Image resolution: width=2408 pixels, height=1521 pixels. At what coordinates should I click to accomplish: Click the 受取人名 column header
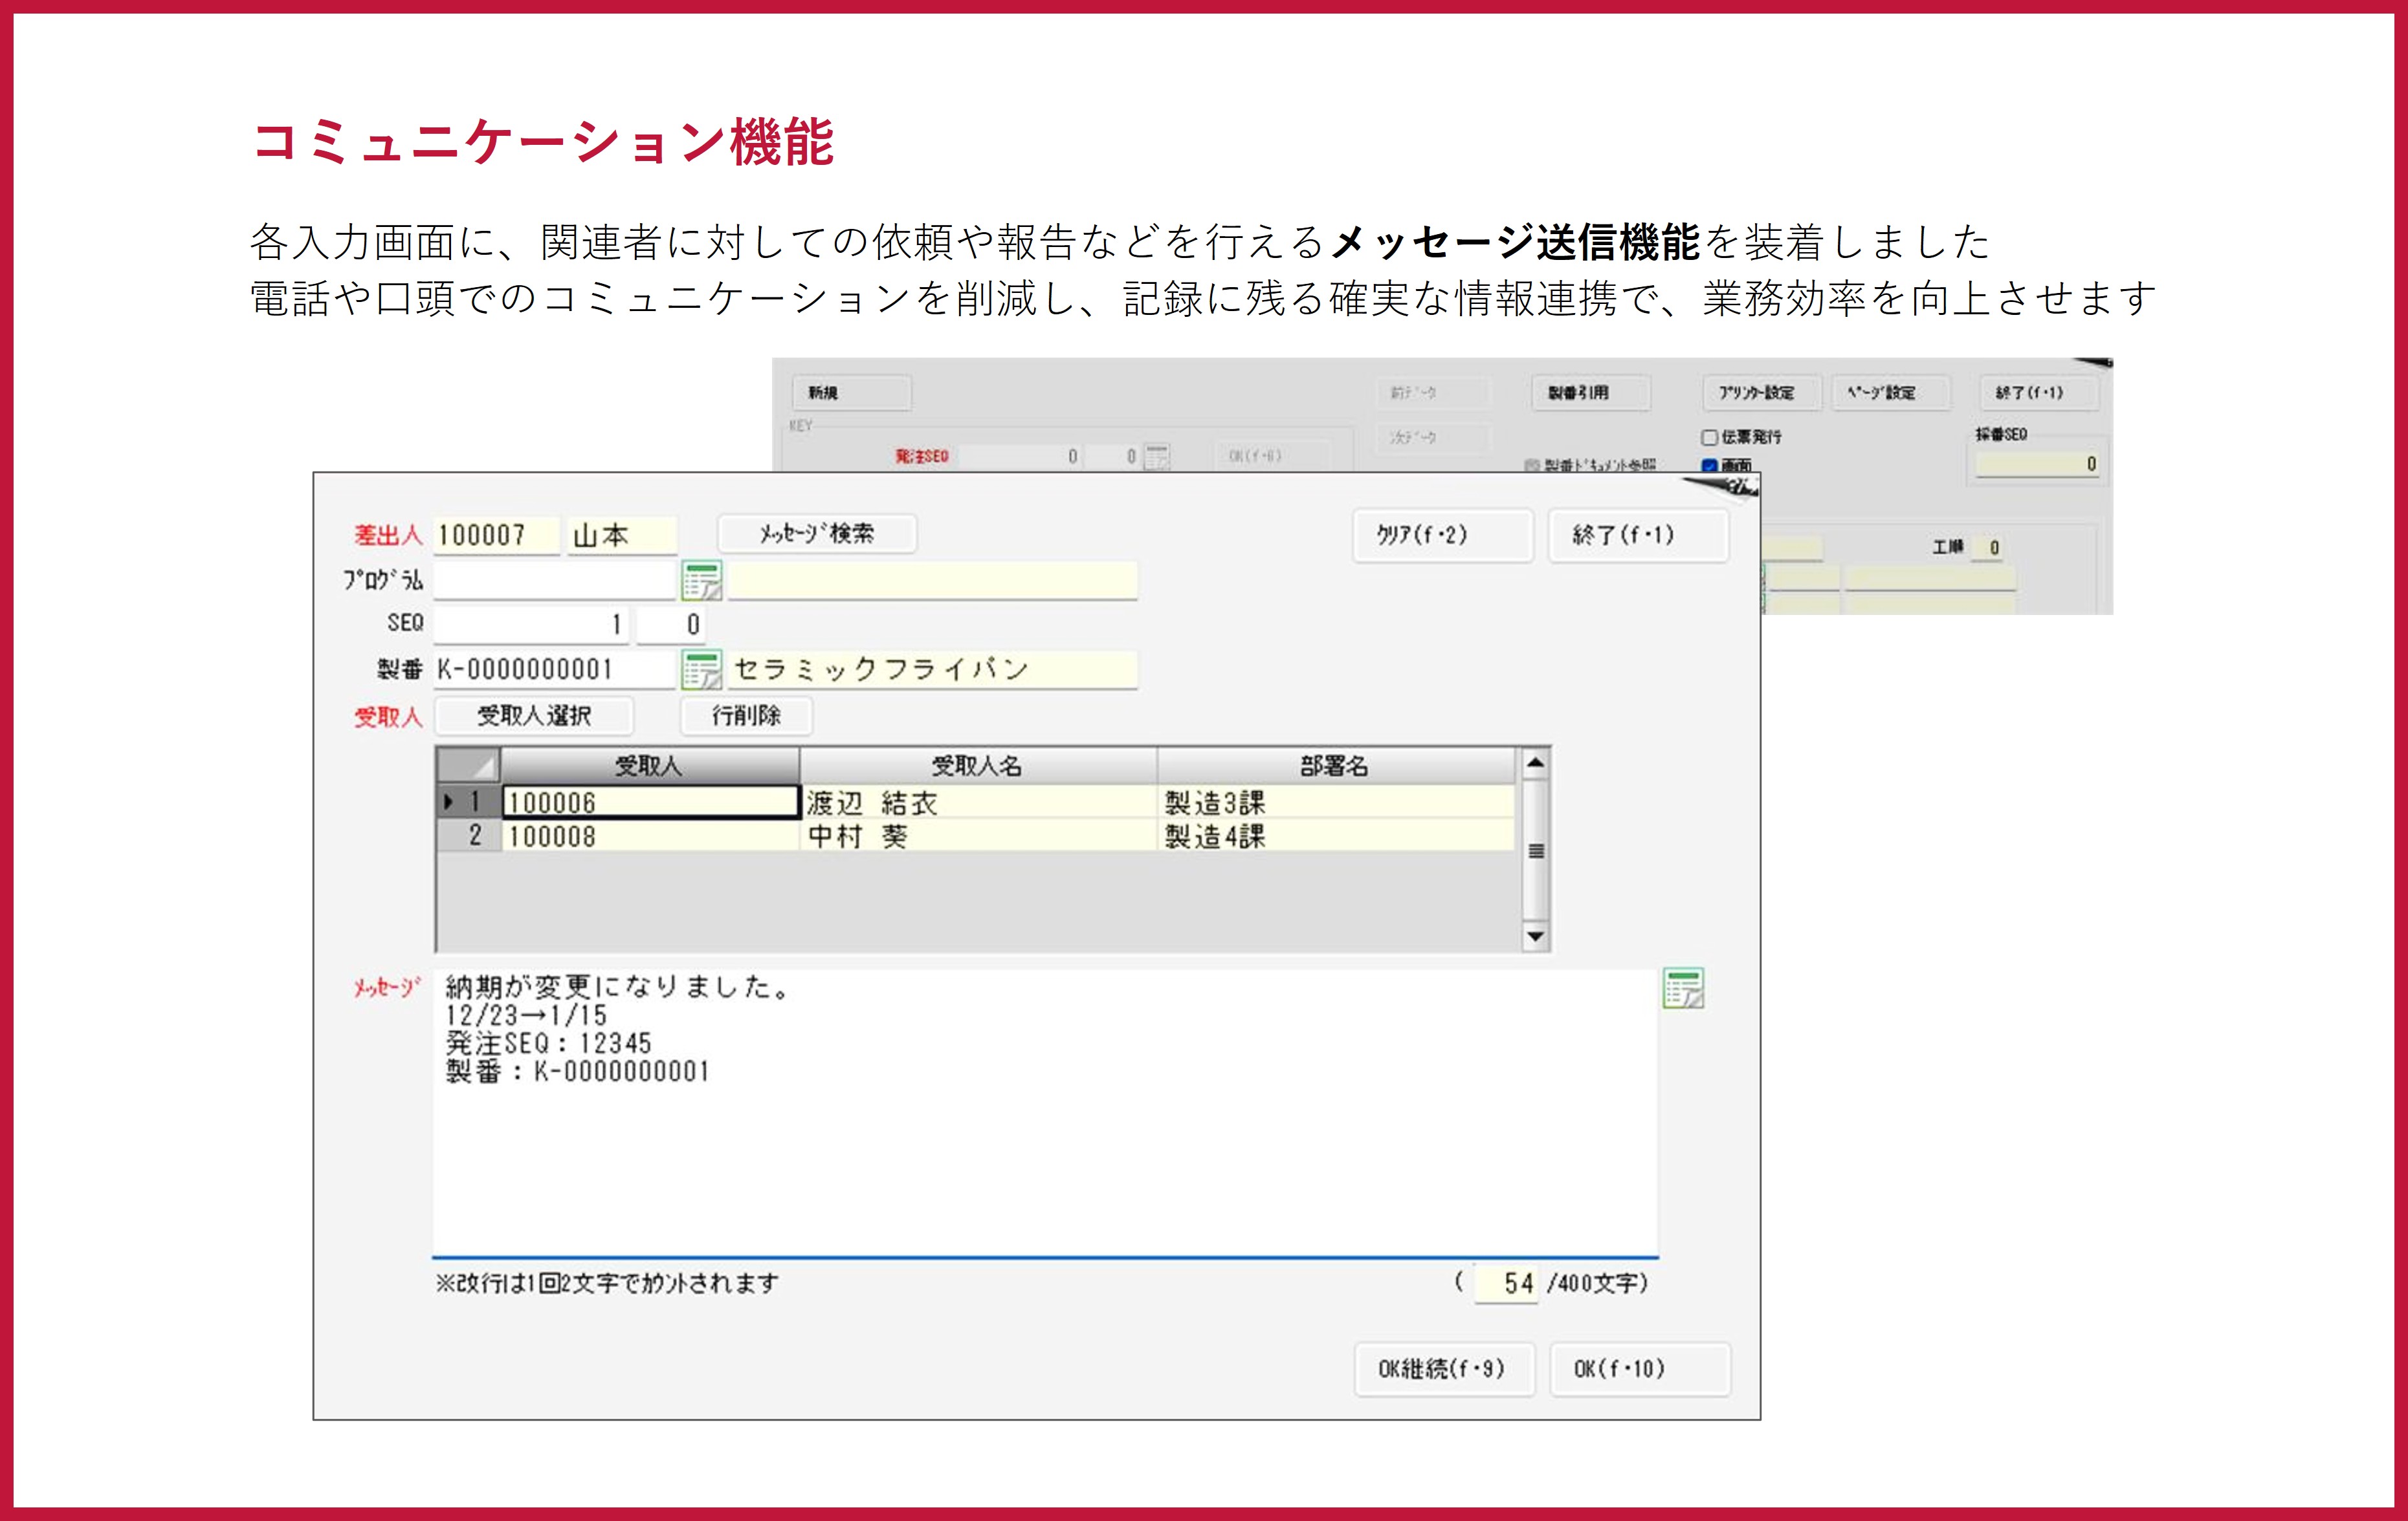pos(977,766)
